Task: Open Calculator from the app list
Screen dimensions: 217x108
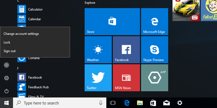Action: [35, 9]
